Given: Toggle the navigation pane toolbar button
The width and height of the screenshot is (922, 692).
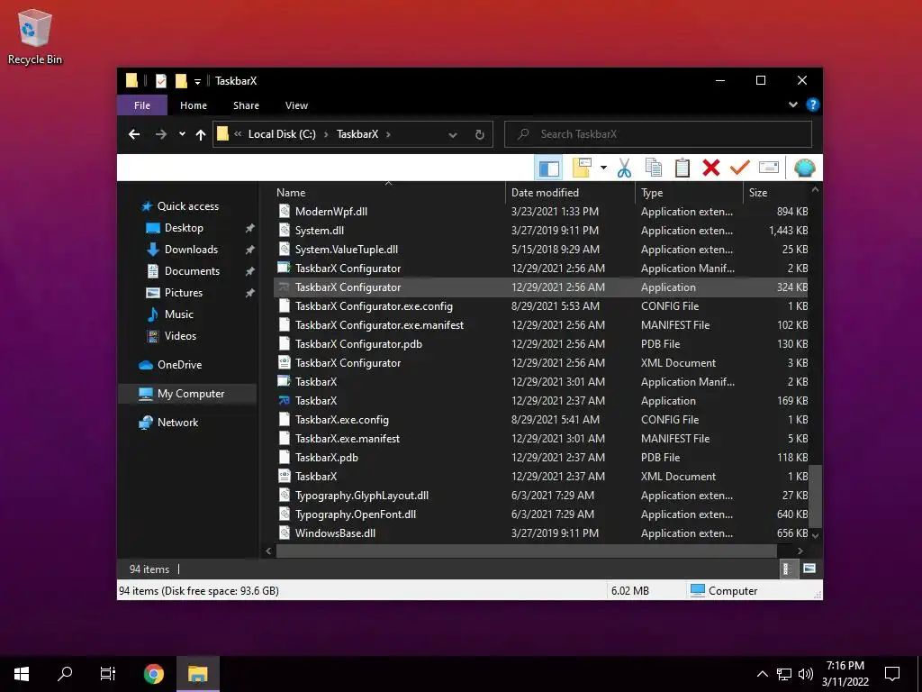Looking at the screenshot, I should point(548,168).
